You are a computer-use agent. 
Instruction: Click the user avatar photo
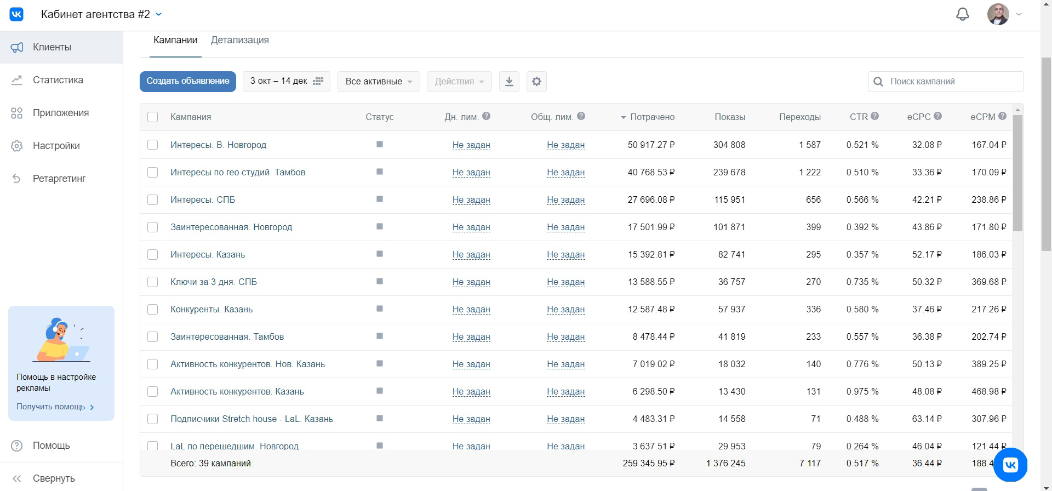(998, 14)
